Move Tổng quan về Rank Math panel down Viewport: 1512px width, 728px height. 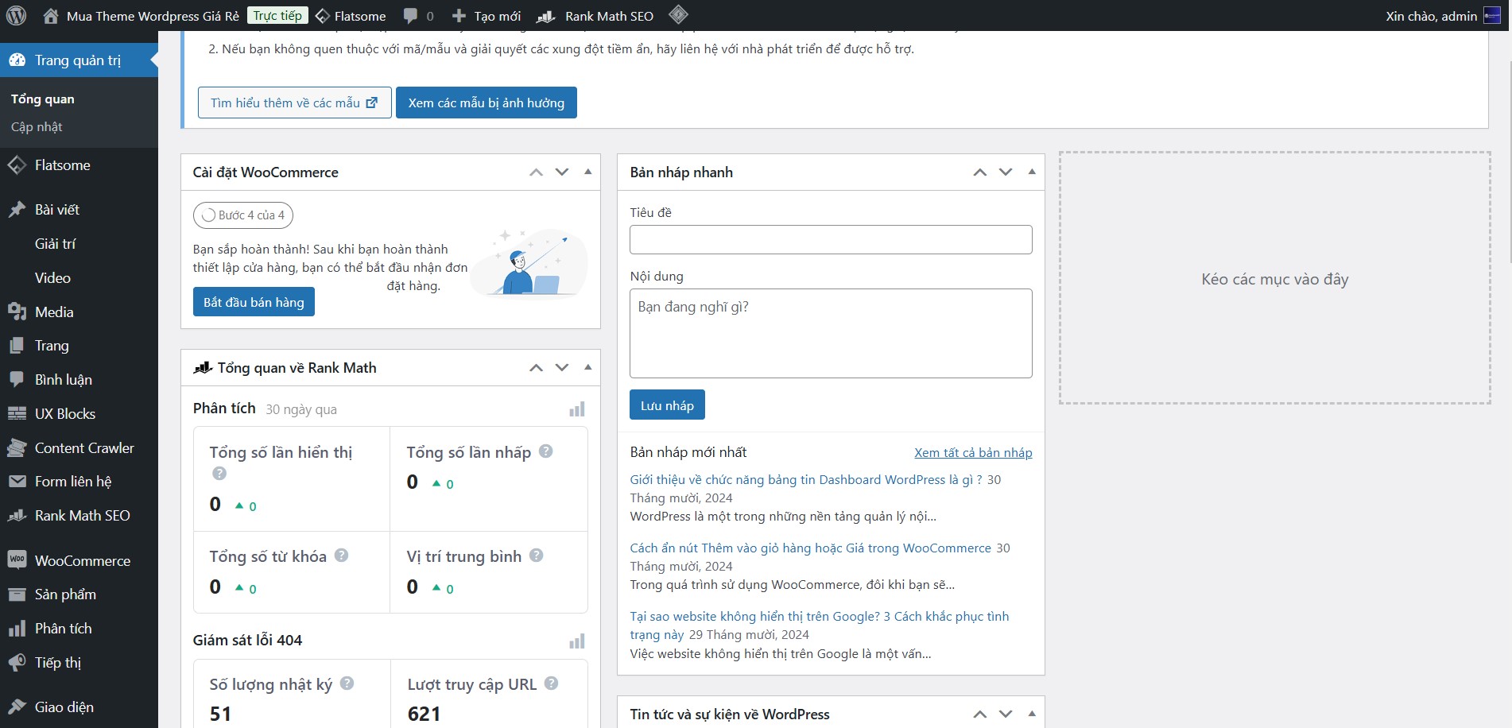(562, 367)
